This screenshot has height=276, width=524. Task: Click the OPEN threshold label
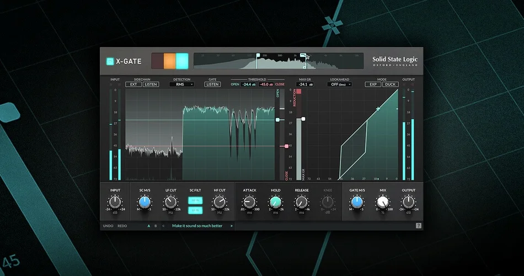(235, 84)
